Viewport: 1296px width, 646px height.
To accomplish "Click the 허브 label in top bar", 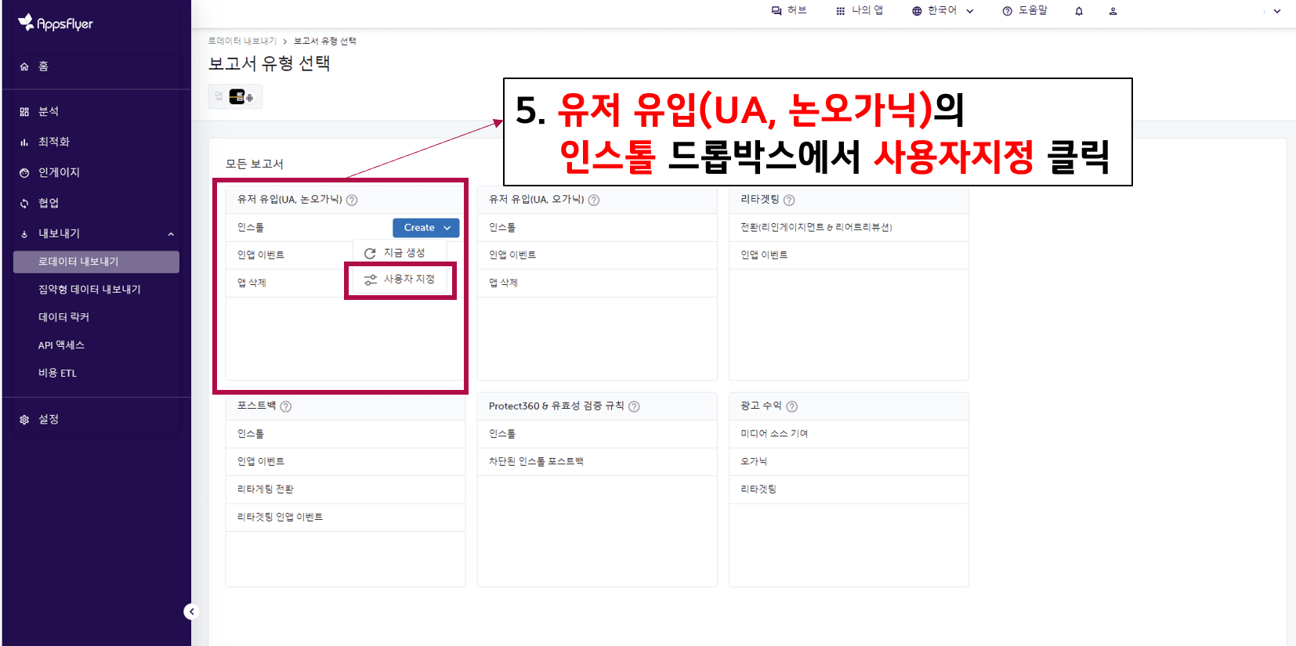I will 797,10.
